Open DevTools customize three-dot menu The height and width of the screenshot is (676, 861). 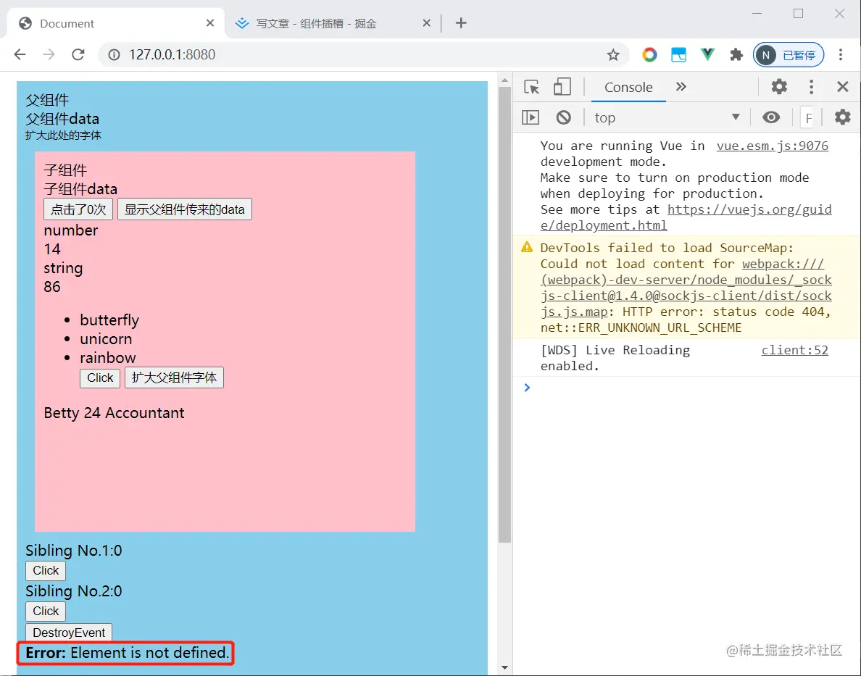811,87
